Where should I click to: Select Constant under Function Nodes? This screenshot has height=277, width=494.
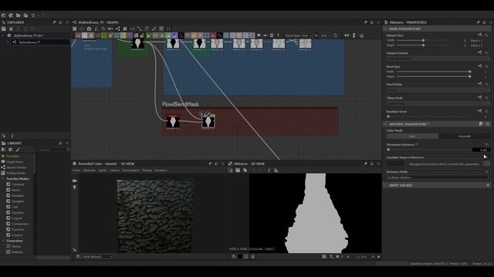pyautogui.click(x=18, y=185)
